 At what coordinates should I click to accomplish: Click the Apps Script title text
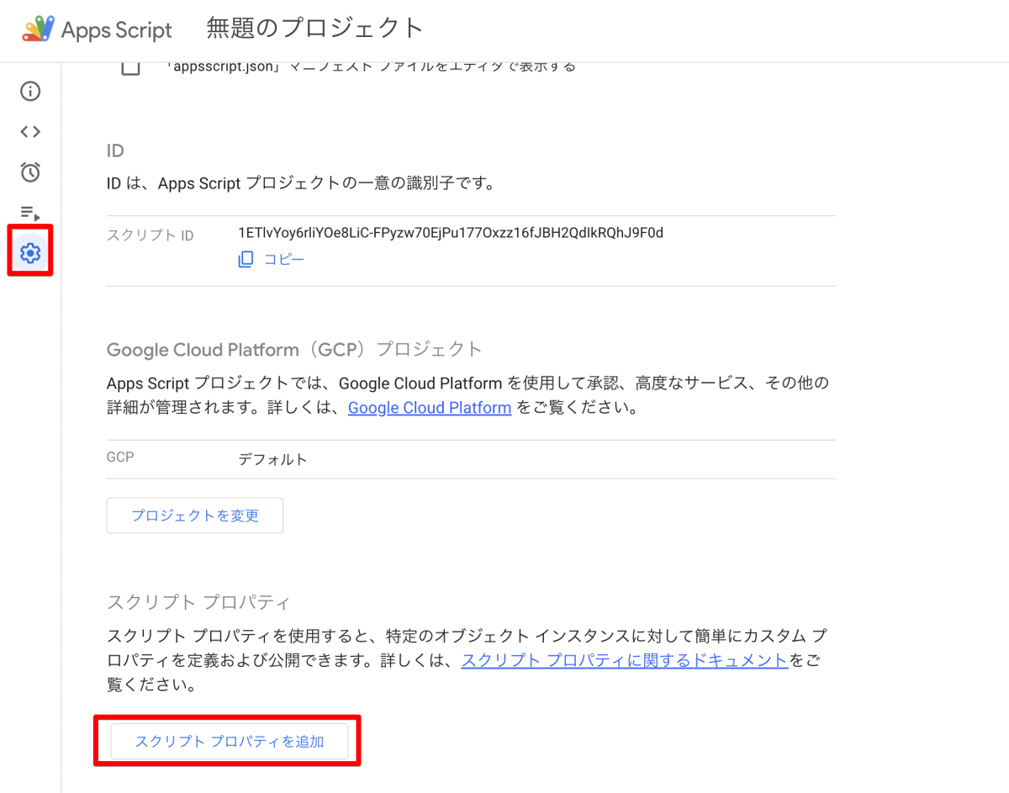tap(117, 30)
